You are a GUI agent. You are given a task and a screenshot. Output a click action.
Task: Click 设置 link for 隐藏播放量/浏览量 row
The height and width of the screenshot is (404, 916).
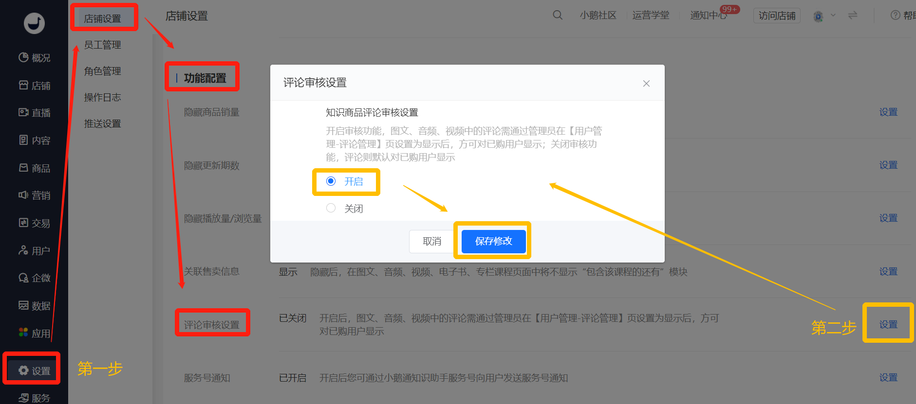(888, 218)
